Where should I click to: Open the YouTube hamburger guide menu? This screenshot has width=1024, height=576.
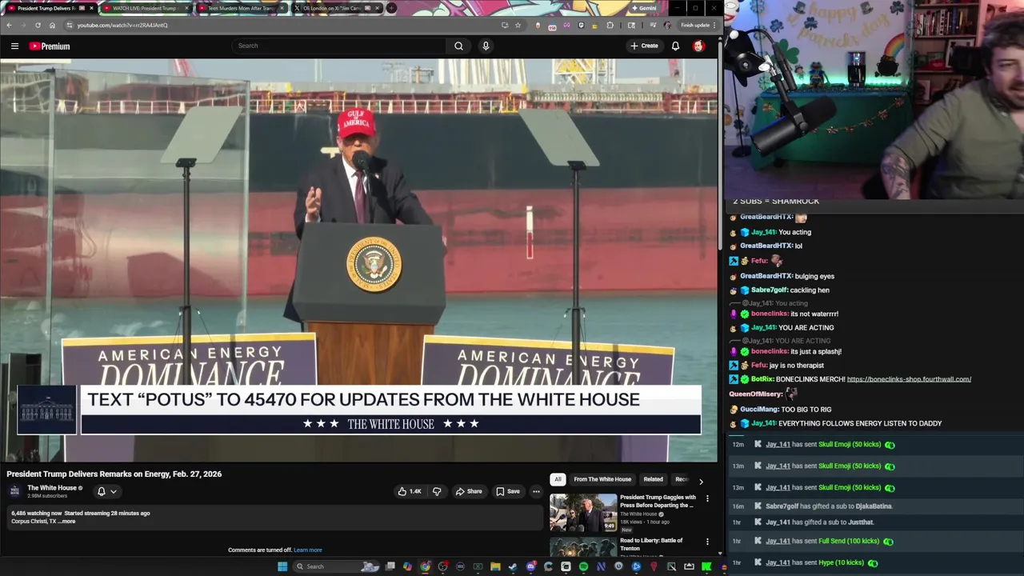coord(14,46)
